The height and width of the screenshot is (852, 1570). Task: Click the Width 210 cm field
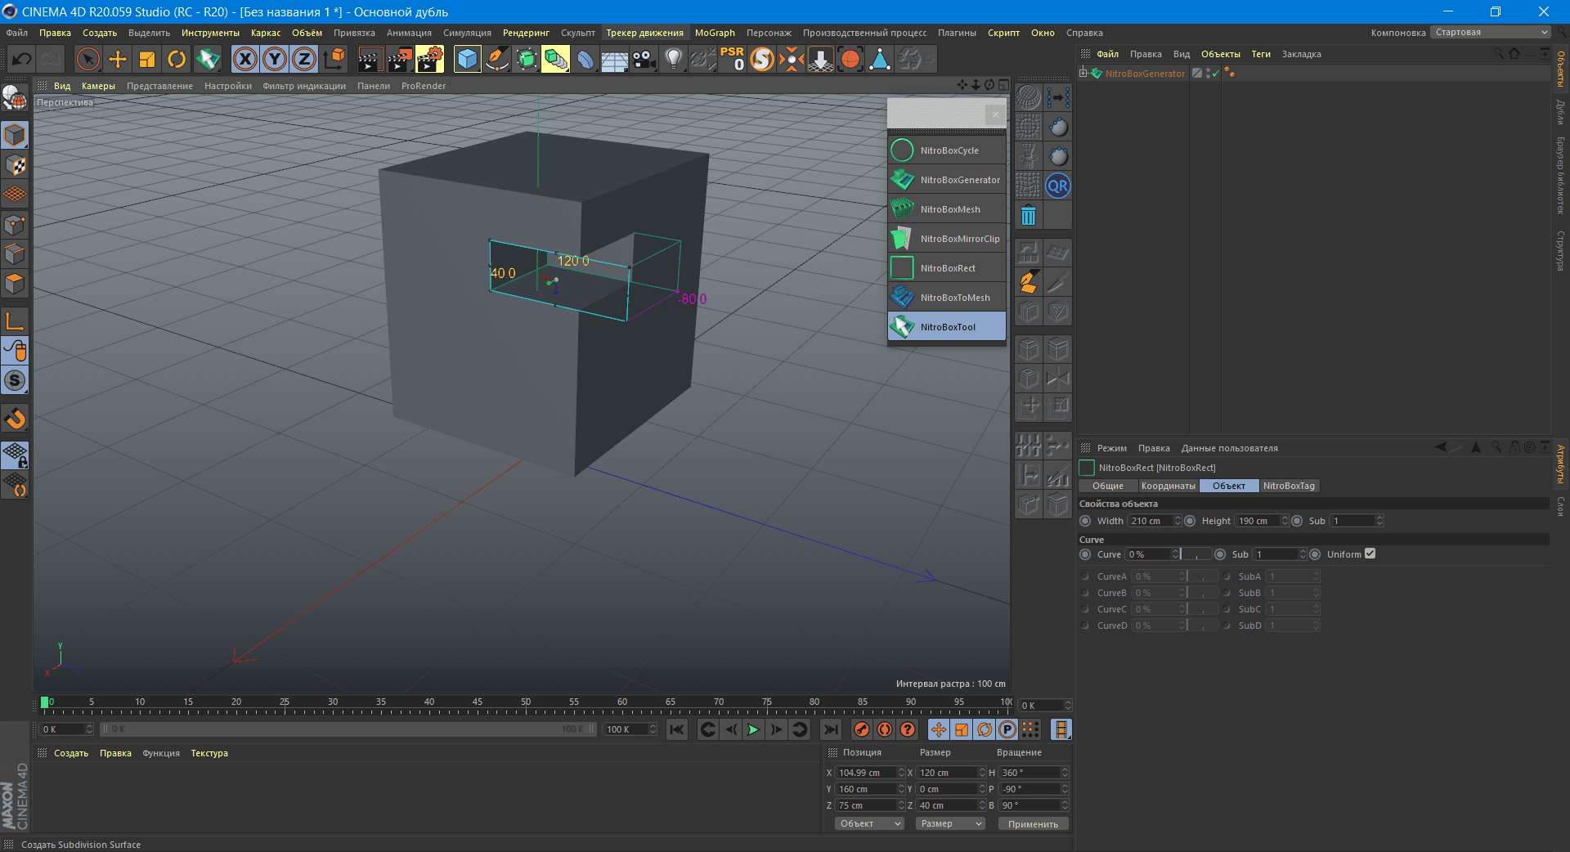1151,521
